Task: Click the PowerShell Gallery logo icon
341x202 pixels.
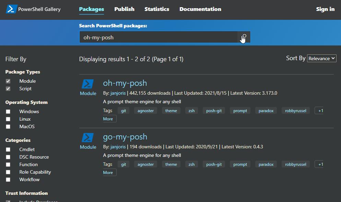Action: coord(11,9)
